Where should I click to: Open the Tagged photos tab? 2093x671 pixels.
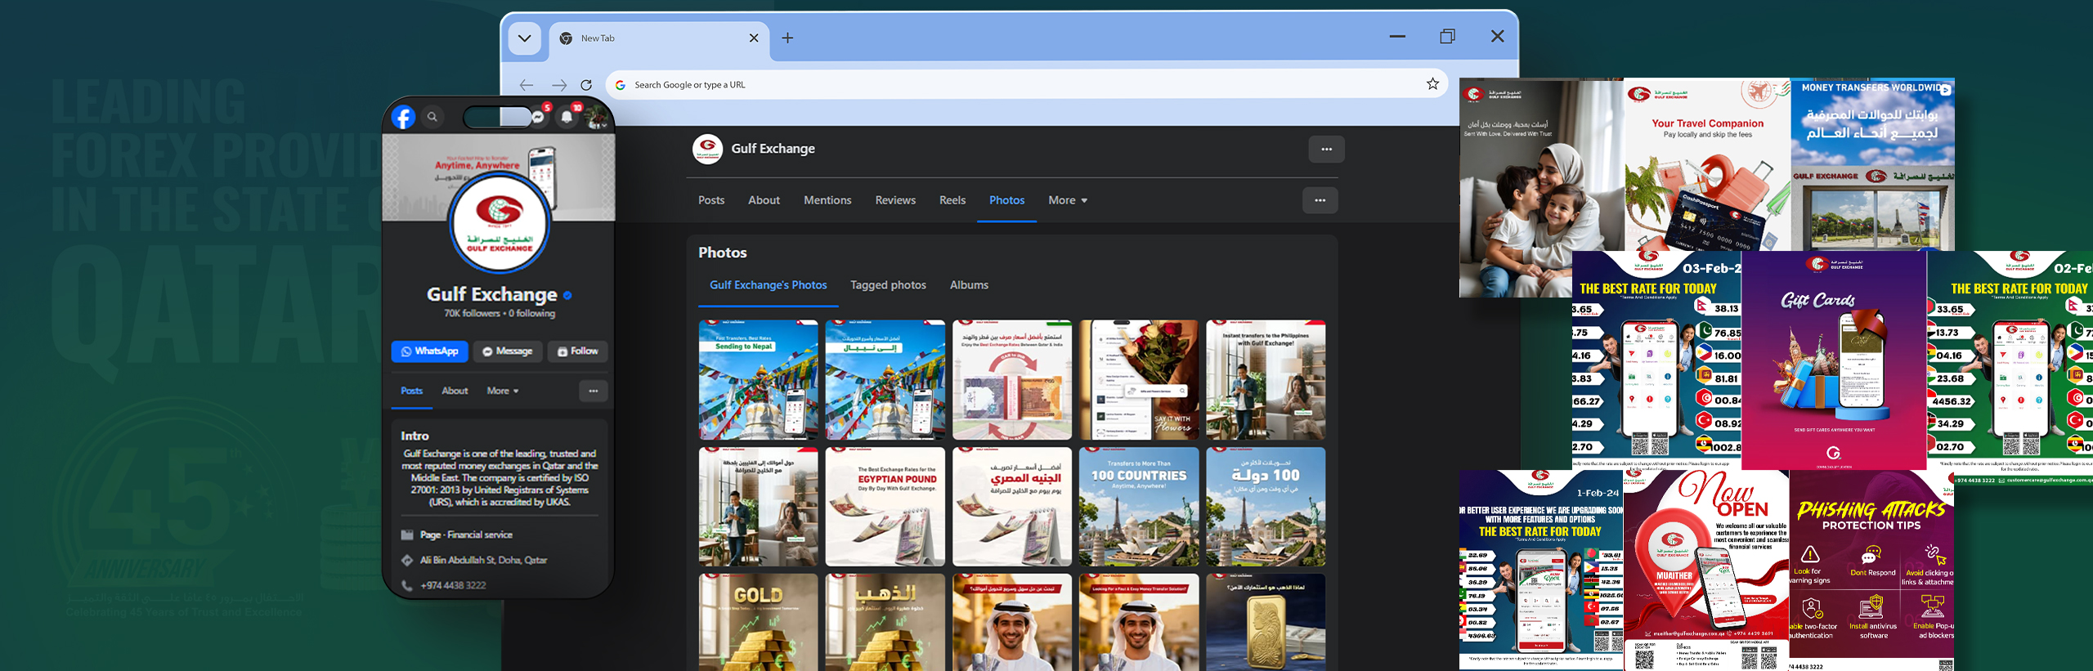click(888, 285)
